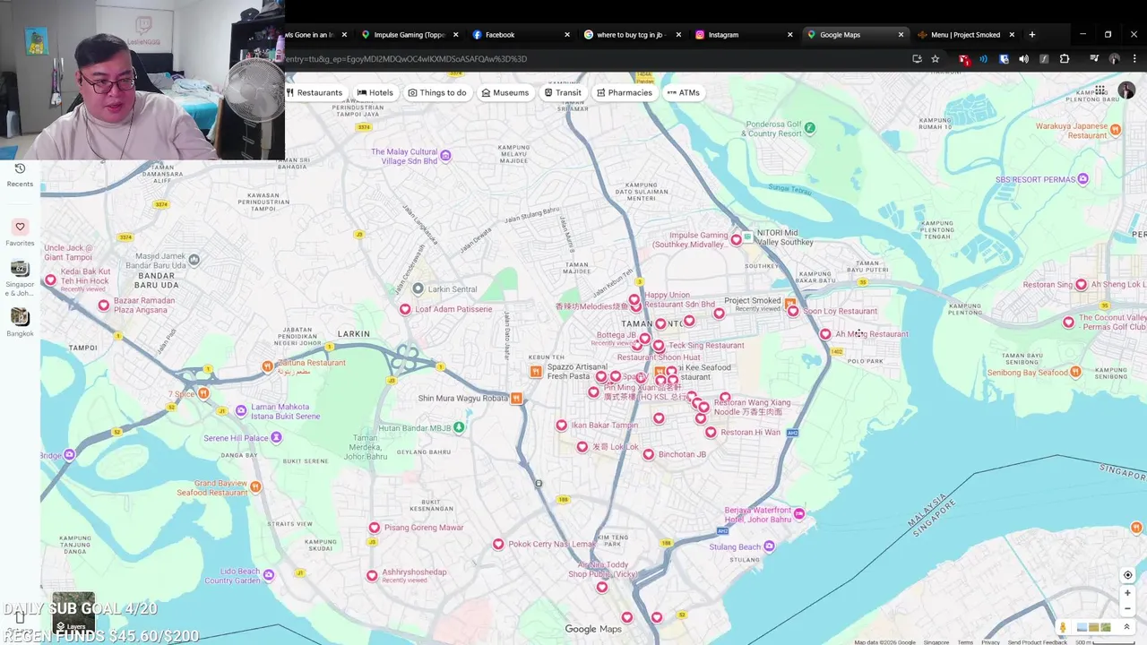This screenshot has height=645, width=1147.
Task: Click the Larkin Sentral transit marker
Action: [x=418, y=288]
